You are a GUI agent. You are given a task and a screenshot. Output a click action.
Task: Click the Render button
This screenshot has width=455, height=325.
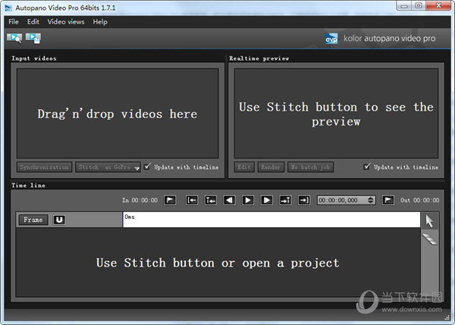tap(269, 167)
